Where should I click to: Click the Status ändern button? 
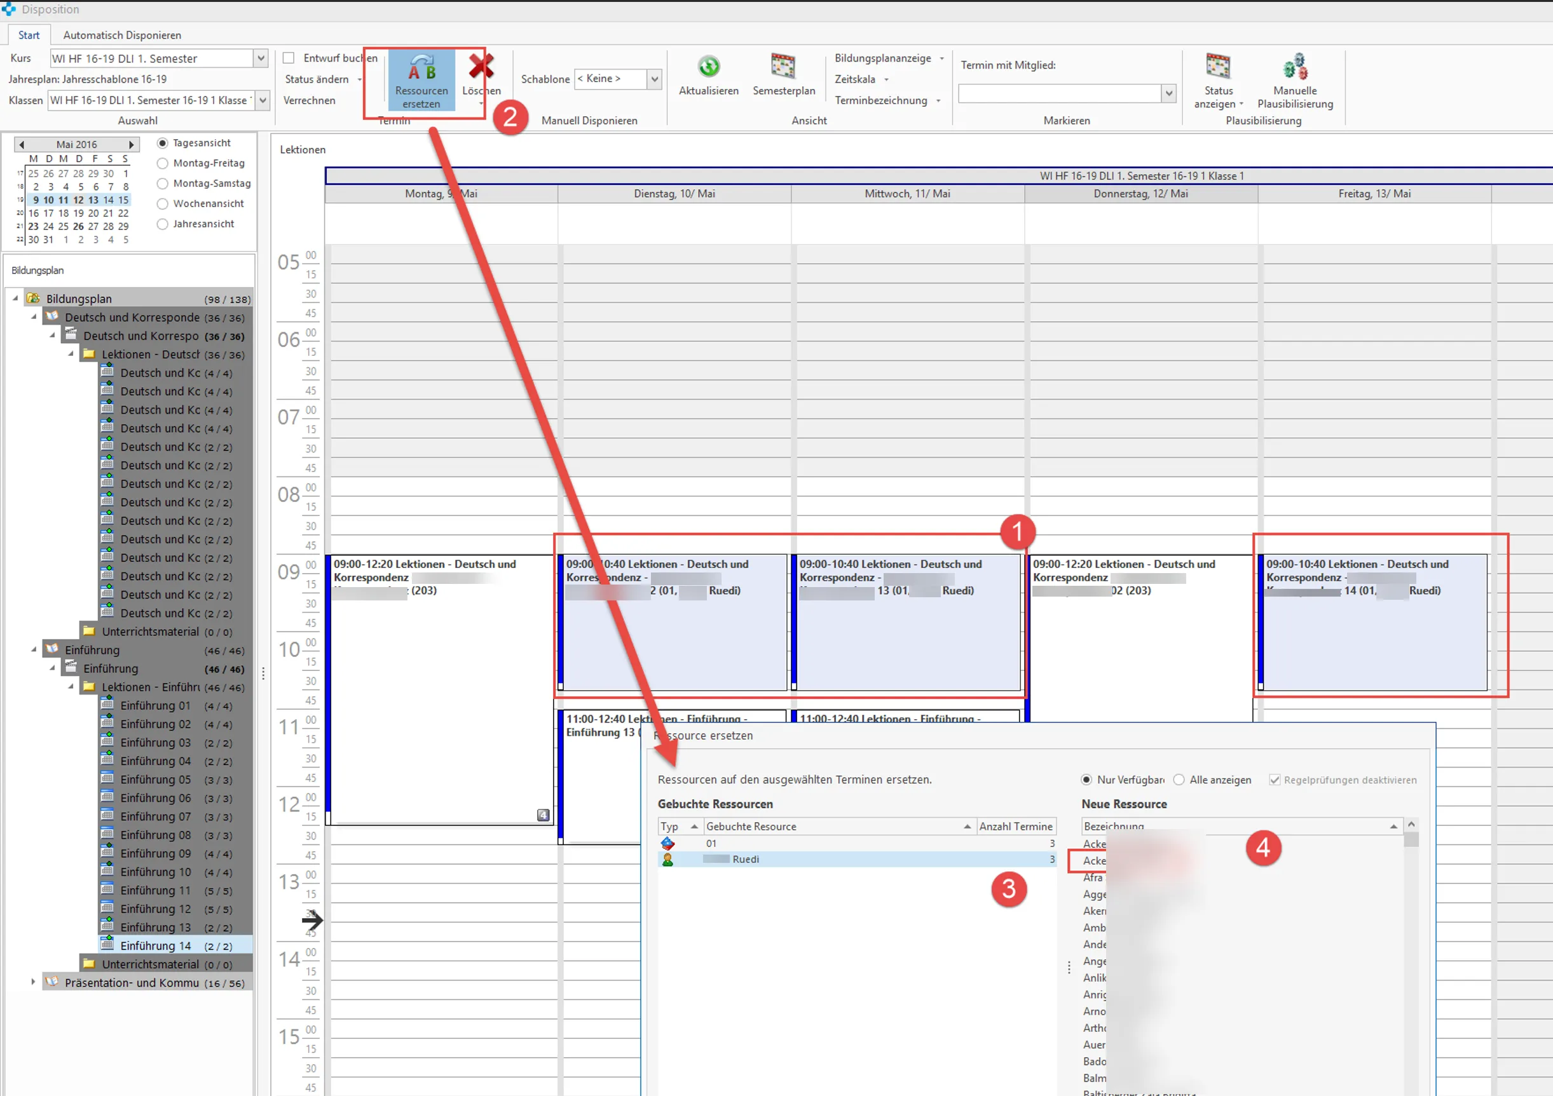323,80
